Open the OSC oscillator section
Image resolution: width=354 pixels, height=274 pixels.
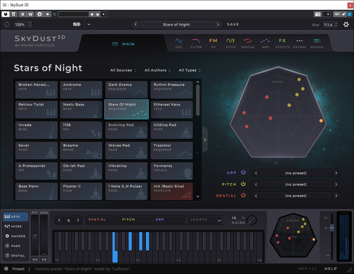point(179,43)
